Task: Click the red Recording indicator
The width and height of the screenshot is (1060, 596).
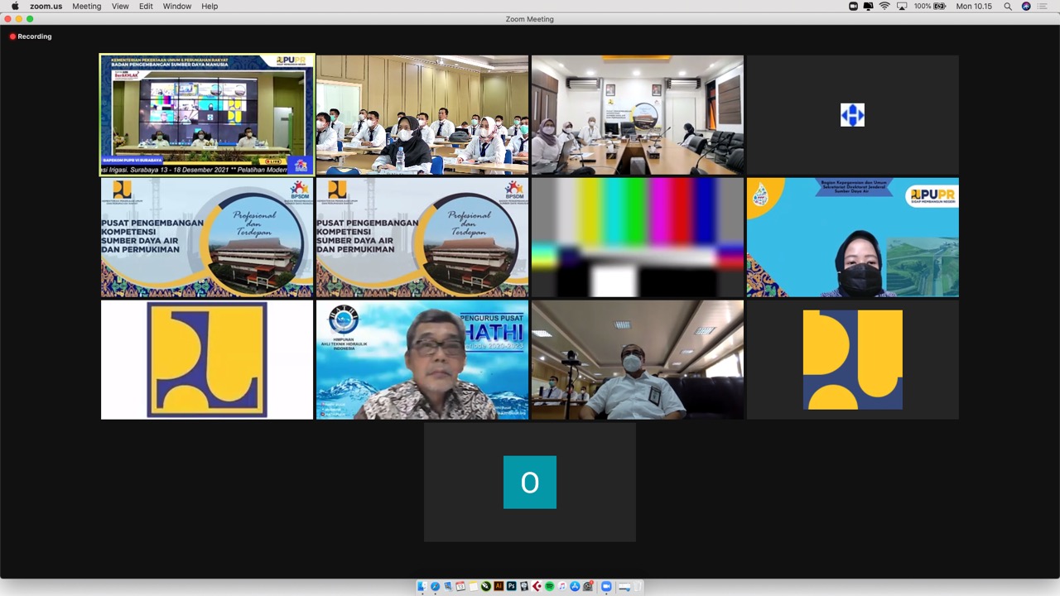Action: pyautogui.click(x=31, y=36)
